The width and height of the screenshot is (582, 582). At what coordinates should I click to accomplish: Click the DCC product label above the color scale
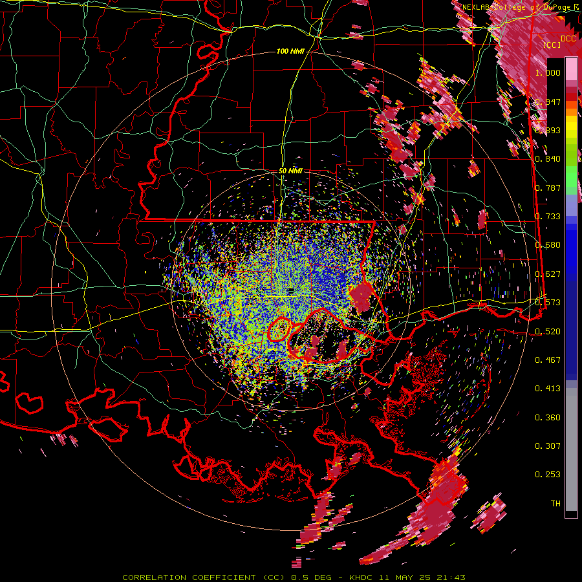[x=568, y=39]
